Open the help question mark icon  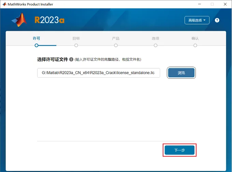coord(217,20)
